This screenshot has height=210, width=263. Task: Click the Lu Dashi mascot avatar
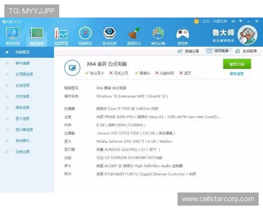coord(247,35)
